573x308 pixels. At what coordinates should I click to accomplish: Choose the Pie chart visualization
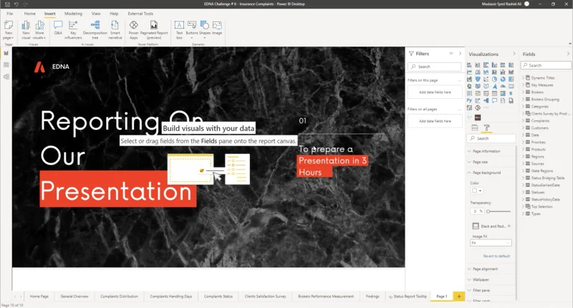click(494, 80)
